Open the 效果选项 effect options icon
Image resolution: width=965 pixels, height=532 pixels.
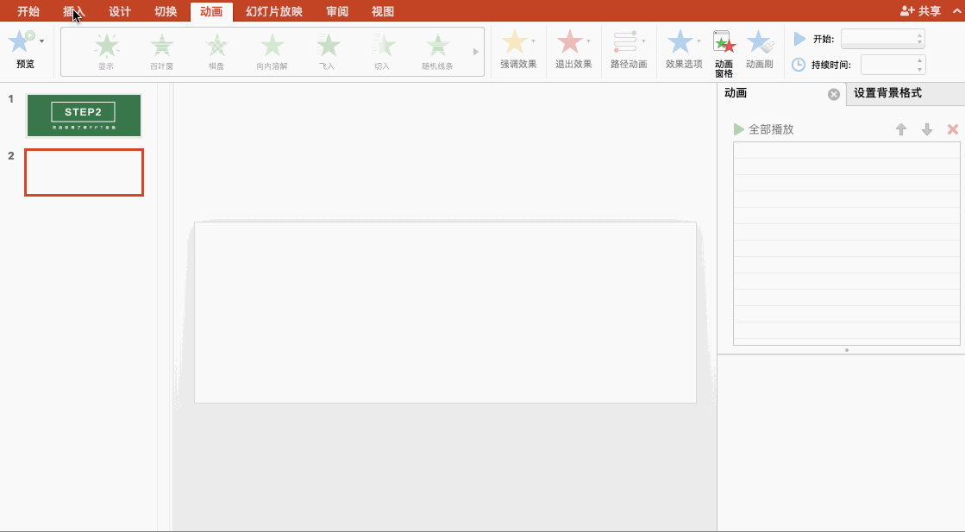tap(680, 42)
